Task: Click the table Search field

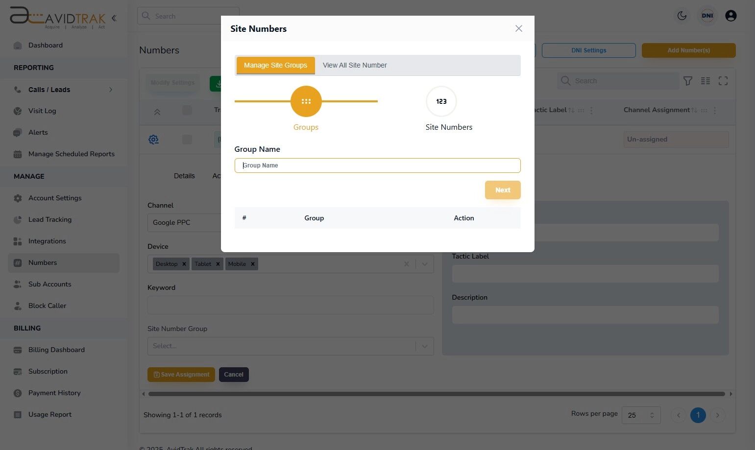Action: pyautogui.click(x=617, y=81)
